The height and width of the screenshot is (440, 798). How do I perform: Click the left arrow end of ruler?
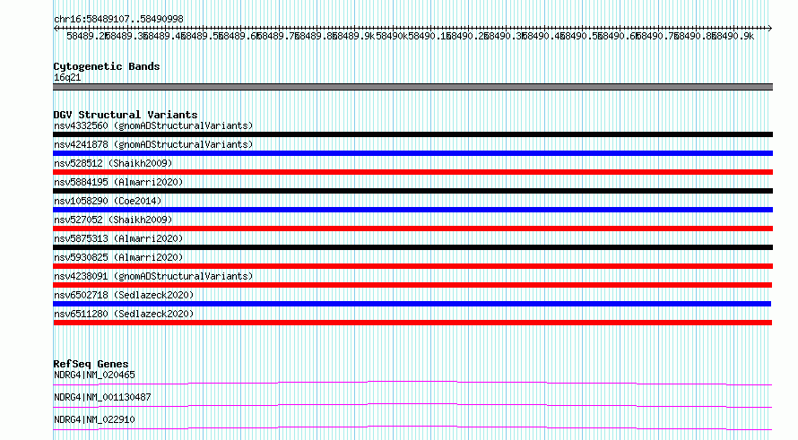click(x=56, y=28)
